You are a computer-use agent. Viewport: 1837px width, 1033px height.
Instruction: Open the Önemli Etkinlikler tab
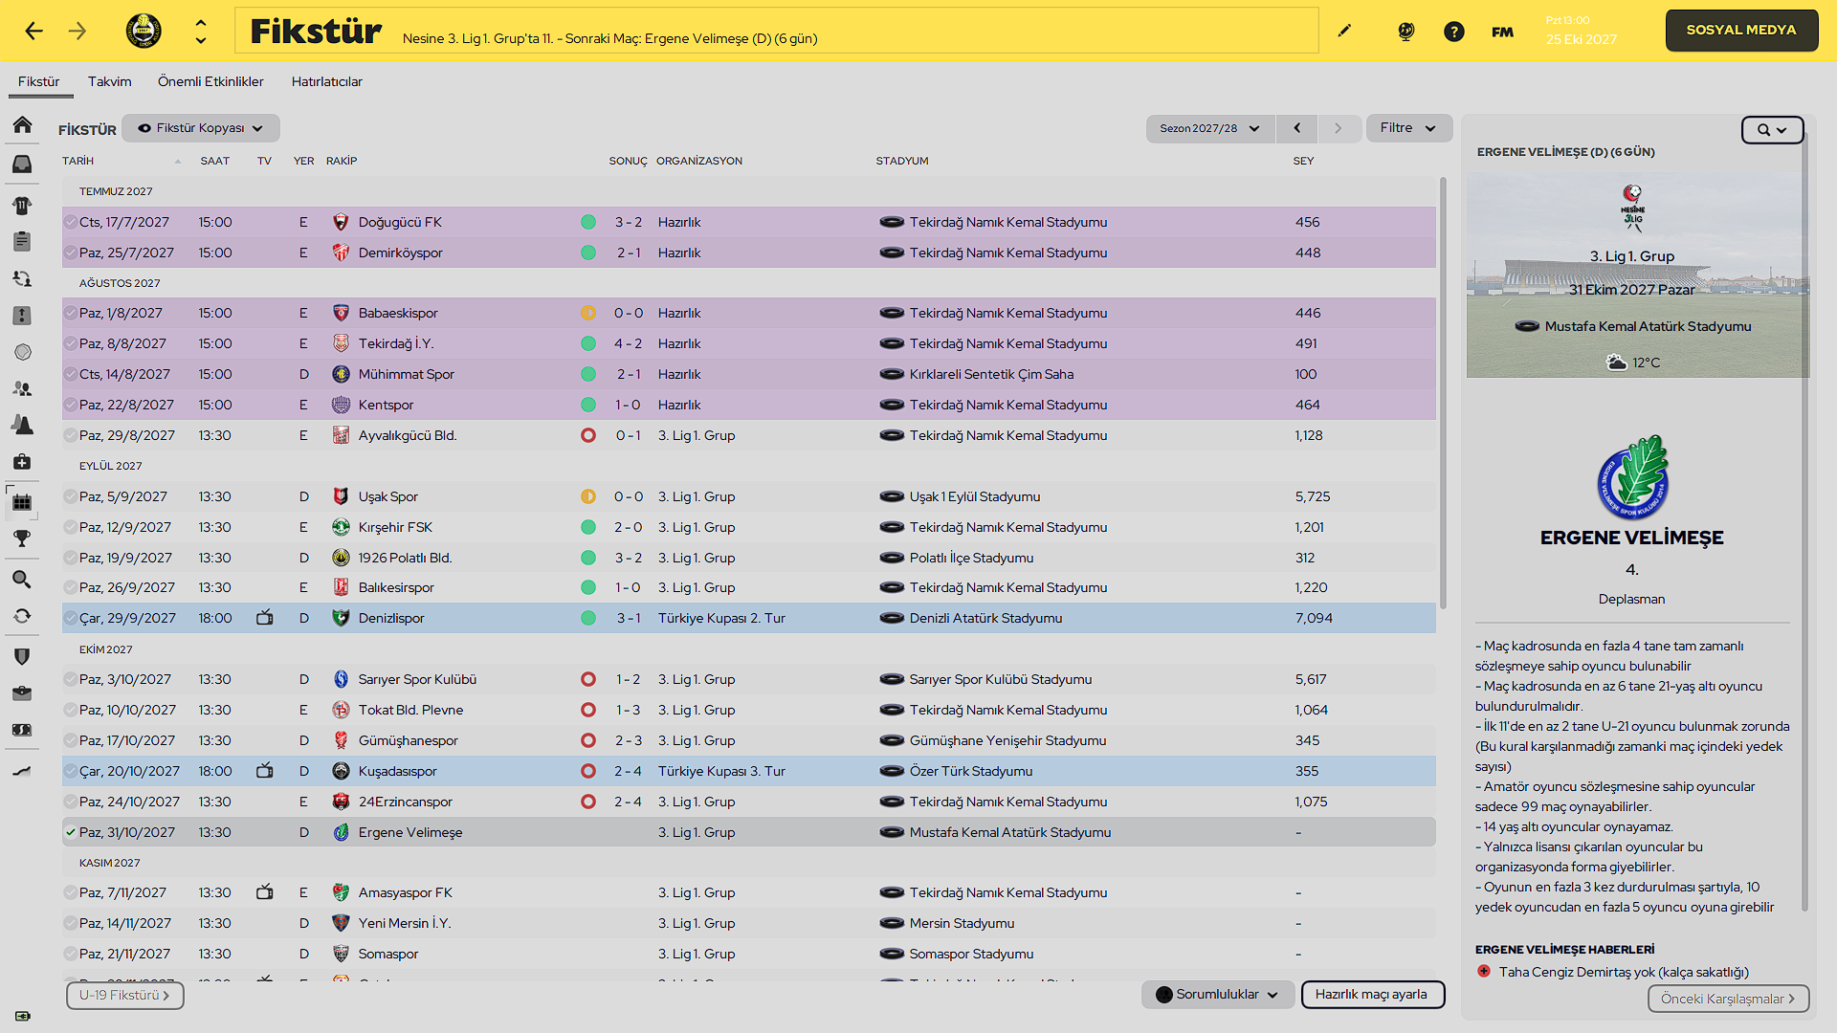click(210, 81)
